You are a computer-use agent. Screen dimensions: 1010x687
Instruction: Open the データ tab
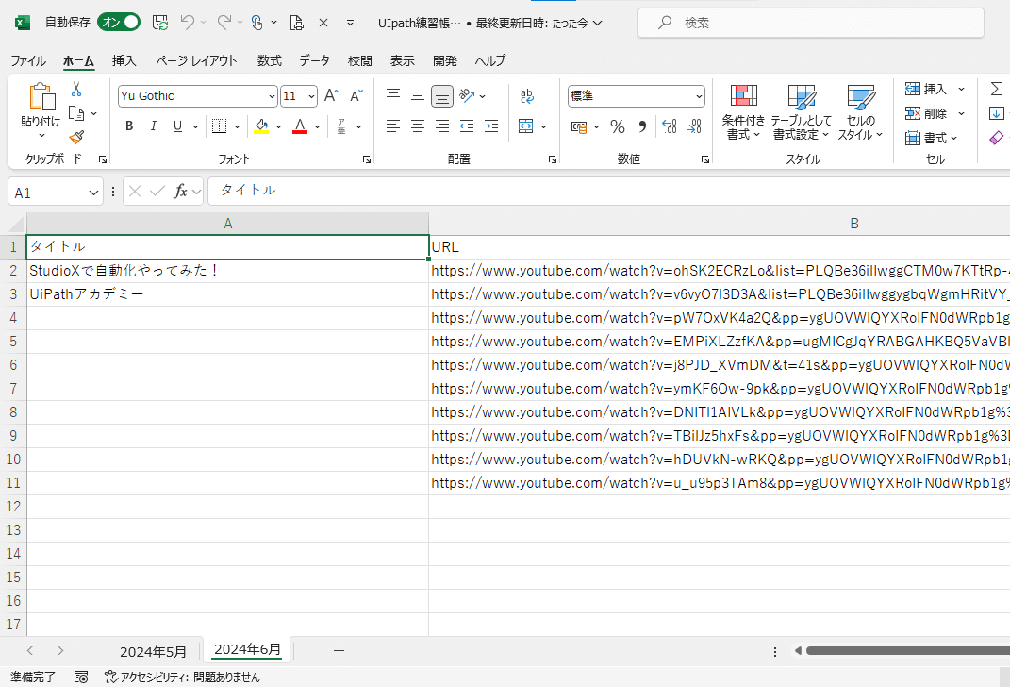[314, 60]
